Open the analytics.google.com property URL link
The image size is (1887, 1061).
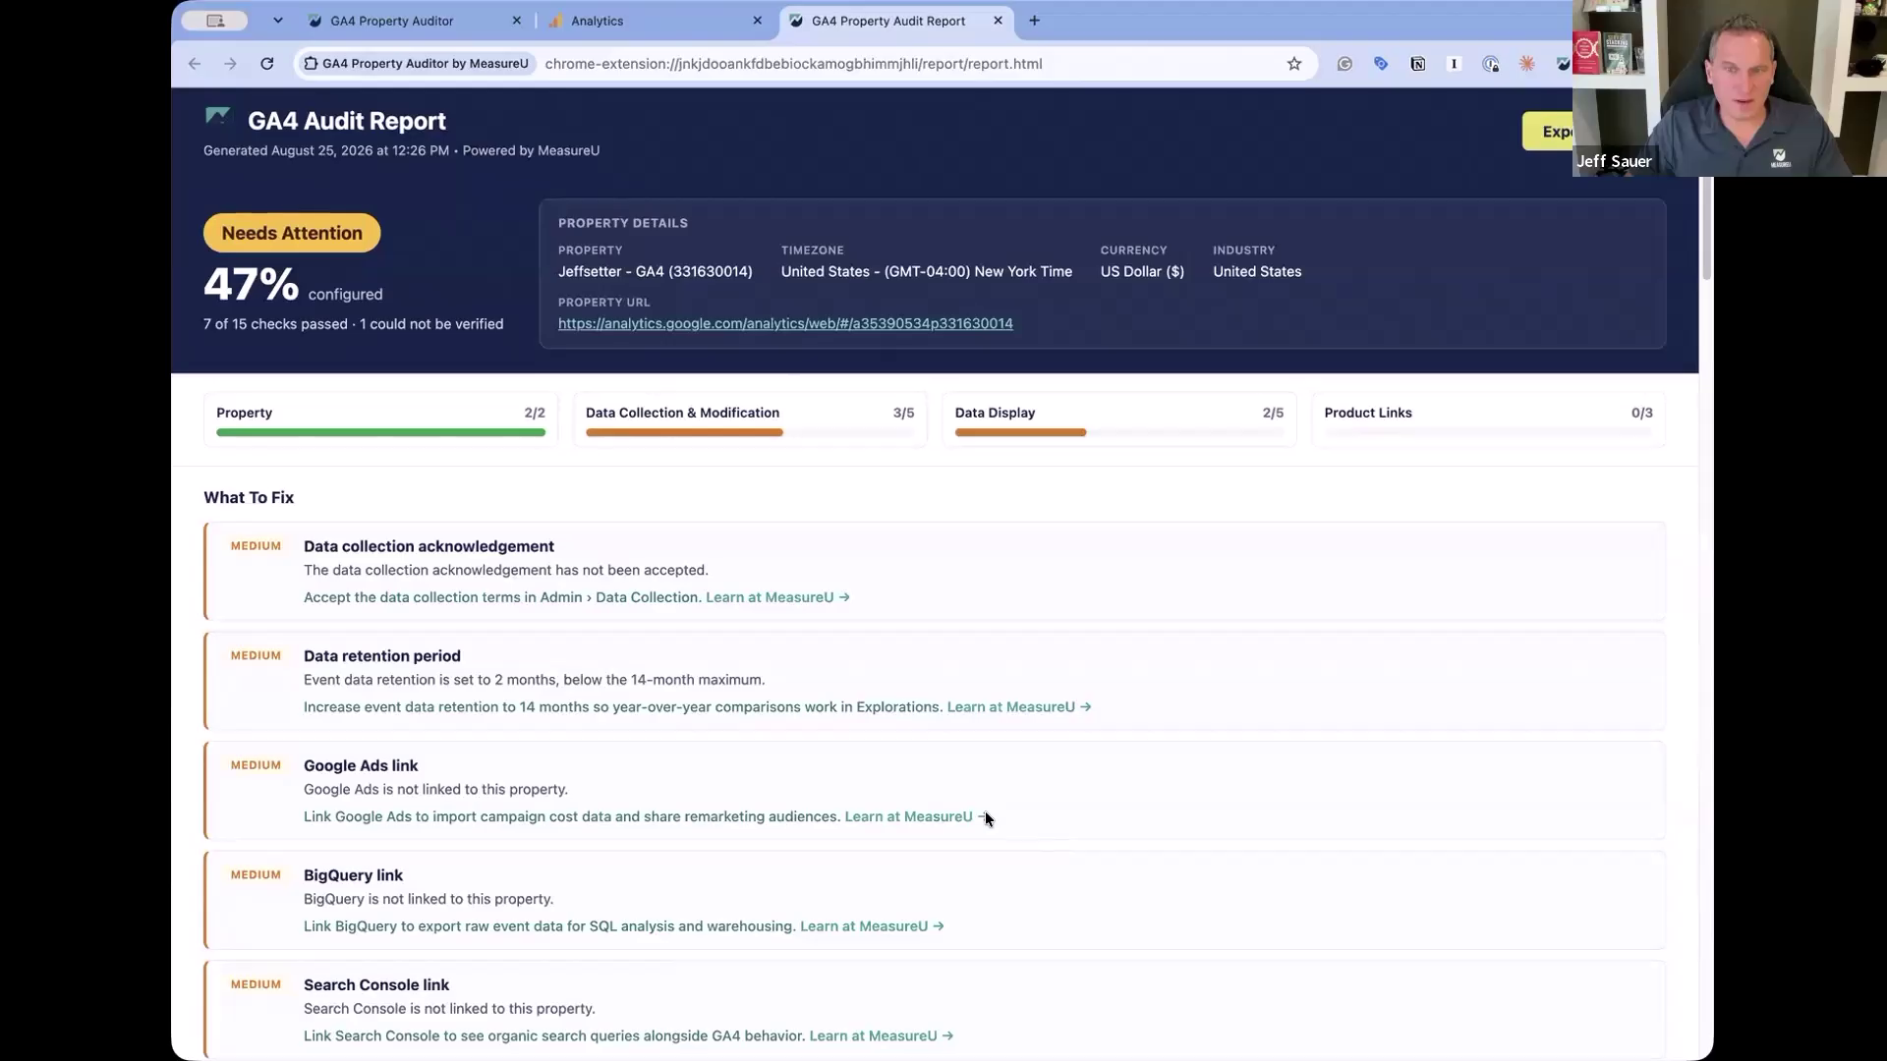click(x=785, y=323)
